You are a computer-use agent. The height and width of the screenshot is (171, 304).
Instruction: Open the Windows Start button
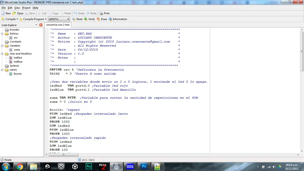click(6, 167)
